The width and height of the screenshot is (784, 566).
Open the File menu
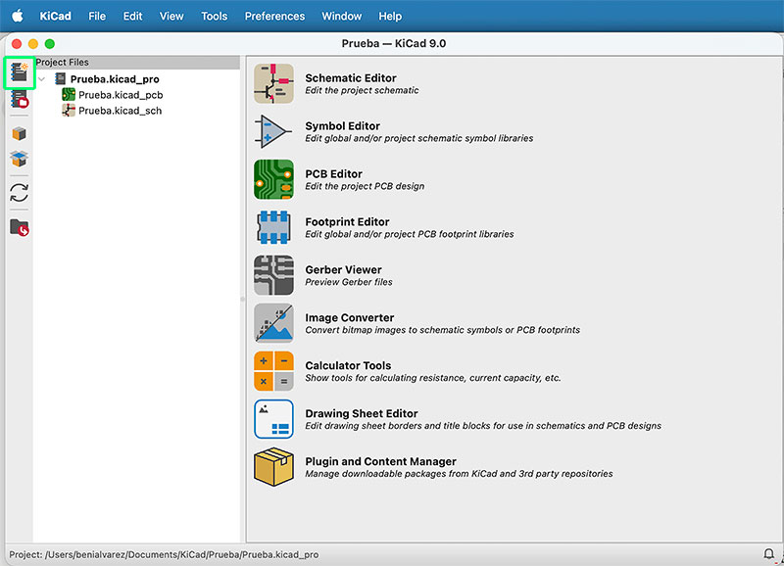click(97, 16)
